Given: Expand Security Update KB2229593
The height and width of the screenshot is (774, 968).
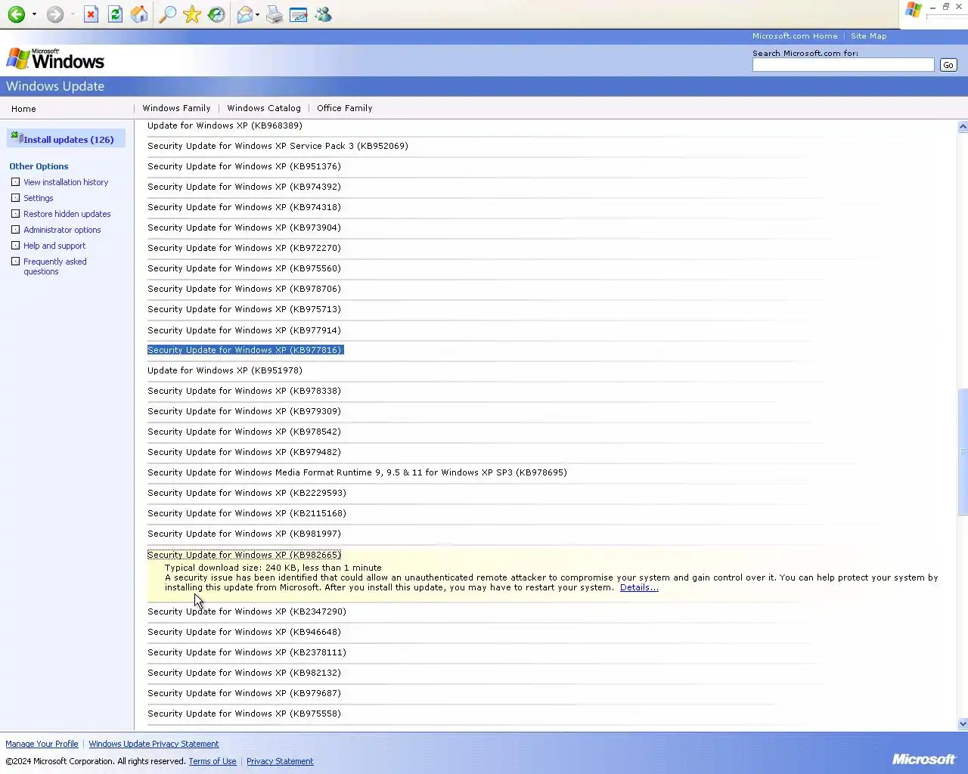Looking at the screenshot, I should tap(247, 493).
